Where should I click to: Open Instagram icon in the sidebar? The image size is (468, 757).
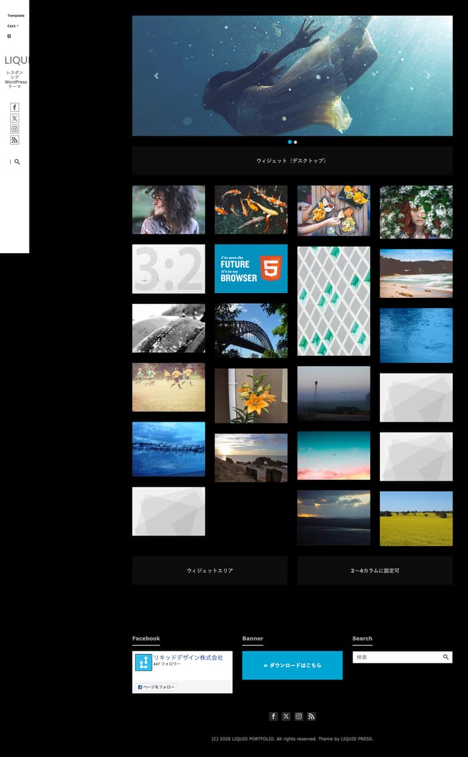tap(15, 129)
